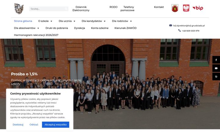
Task: Click the school crest logo
Action: (19, 9)
